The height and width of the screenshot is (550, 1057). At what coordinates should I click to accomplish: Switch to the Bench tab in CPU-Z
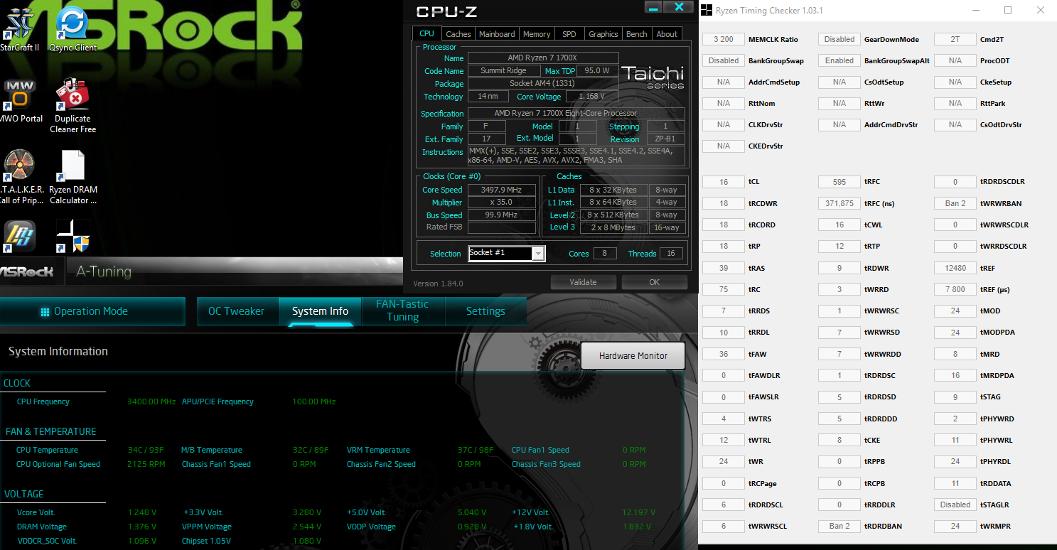click(637, 34)
